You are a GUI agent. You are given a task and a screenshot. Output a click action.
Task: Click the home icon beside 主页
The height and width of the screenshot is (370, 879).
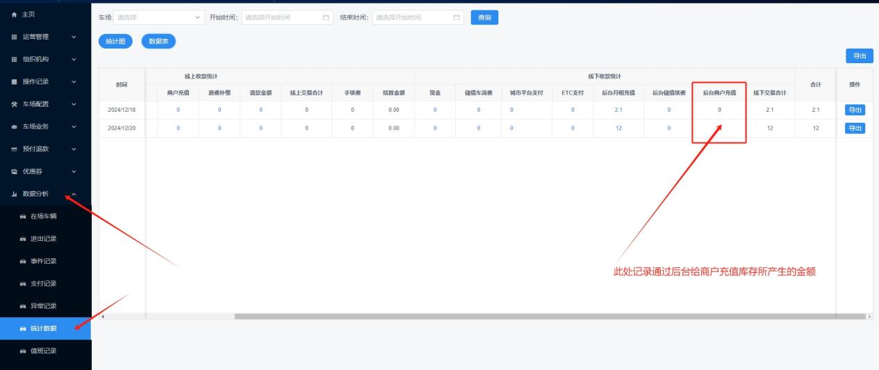[15, 15]
